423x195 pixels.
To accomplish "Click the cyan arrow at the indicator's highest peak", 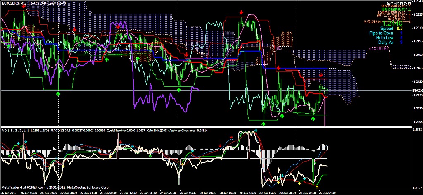I will pyautogui.click(x=256, y=131).
